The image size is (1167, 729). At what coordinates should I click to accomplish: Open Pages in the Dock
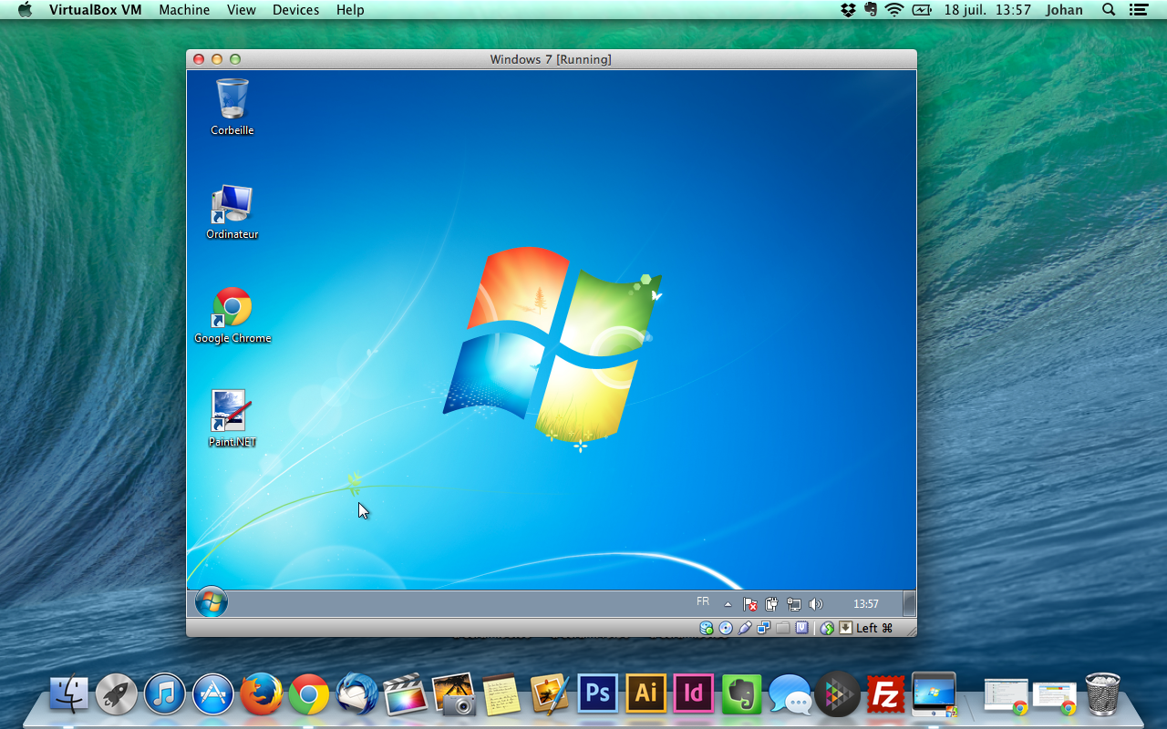550,695
